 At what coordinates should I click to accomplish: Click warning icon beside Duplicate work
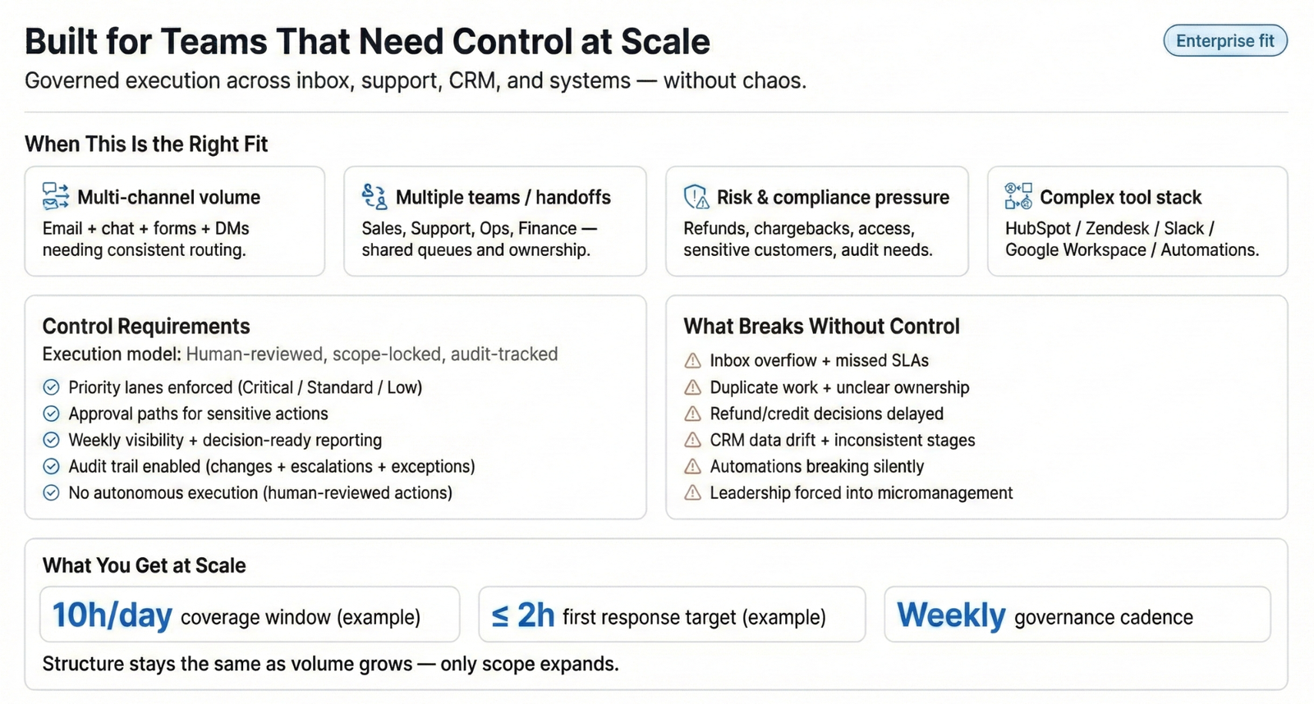coord(693,387)
